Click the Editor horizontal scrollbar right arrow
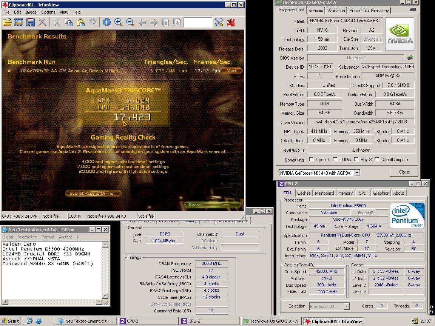The image size is (435, 326). (100, 301)
